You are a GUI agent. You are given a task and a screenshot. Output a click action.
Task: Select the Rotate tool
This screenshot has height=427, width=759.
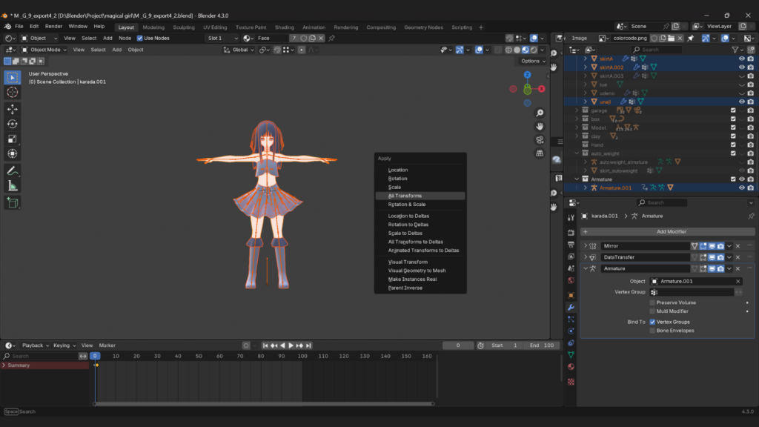coord(13,124)
